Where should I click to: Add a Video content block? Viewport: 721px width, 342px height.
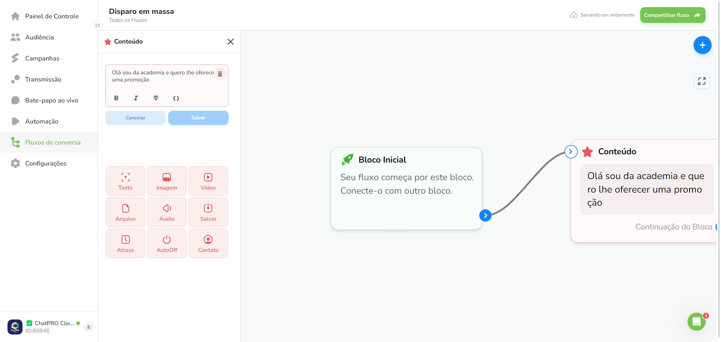[x=208, y=181]
